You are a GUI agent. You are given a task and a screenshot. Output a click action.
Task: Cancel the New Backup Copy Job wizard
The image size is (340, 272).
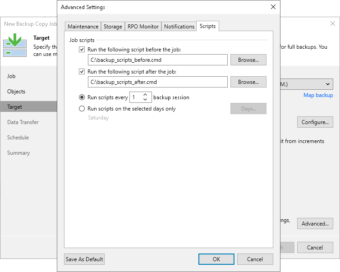tap(315, 248)
